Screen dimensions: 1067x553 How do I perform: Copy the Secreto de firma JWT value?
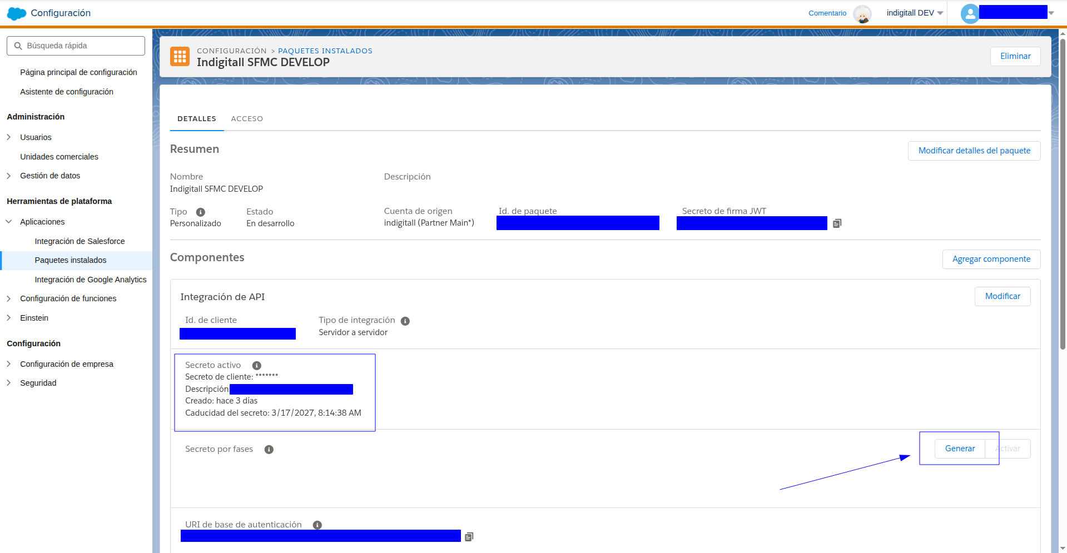[x=837, y=223]
